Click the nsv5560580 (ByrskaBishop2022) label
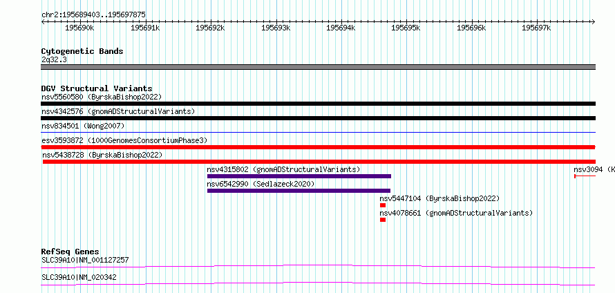 click(102, 97)
